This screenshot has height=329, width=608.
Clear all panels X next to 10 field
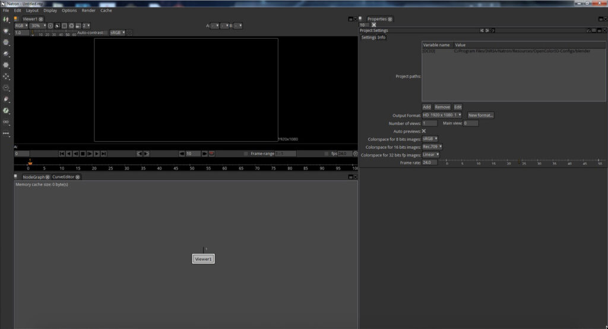[x=374, y=25]
